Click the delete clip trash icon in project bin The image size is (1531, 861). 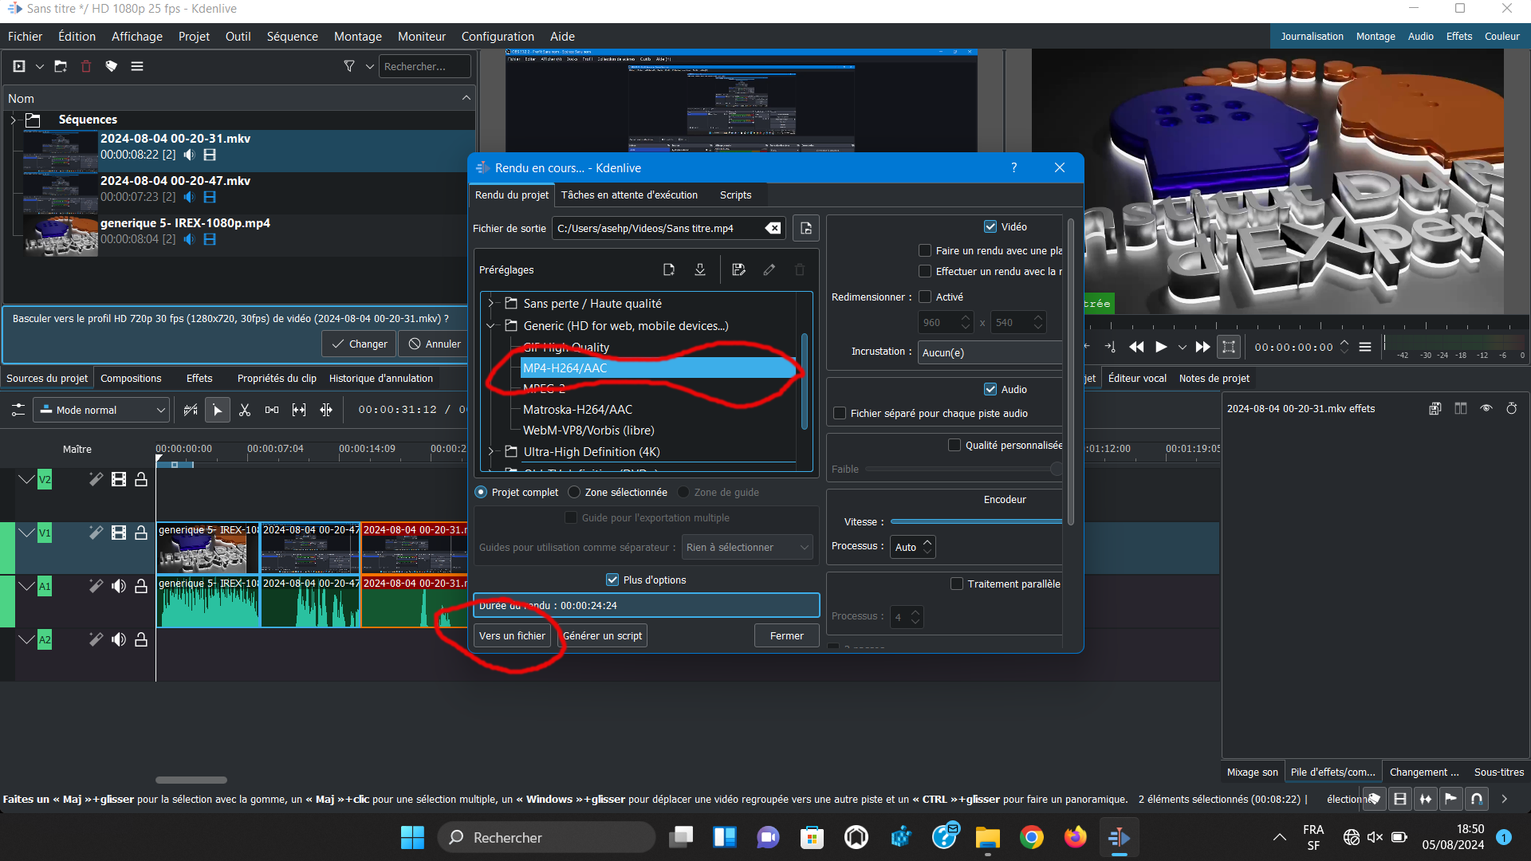coord(86,66)
